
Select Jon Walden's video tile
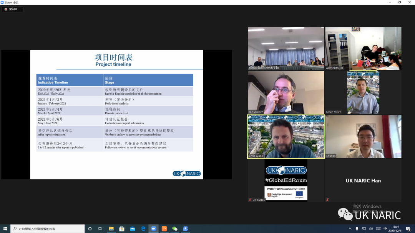[286, 93]
